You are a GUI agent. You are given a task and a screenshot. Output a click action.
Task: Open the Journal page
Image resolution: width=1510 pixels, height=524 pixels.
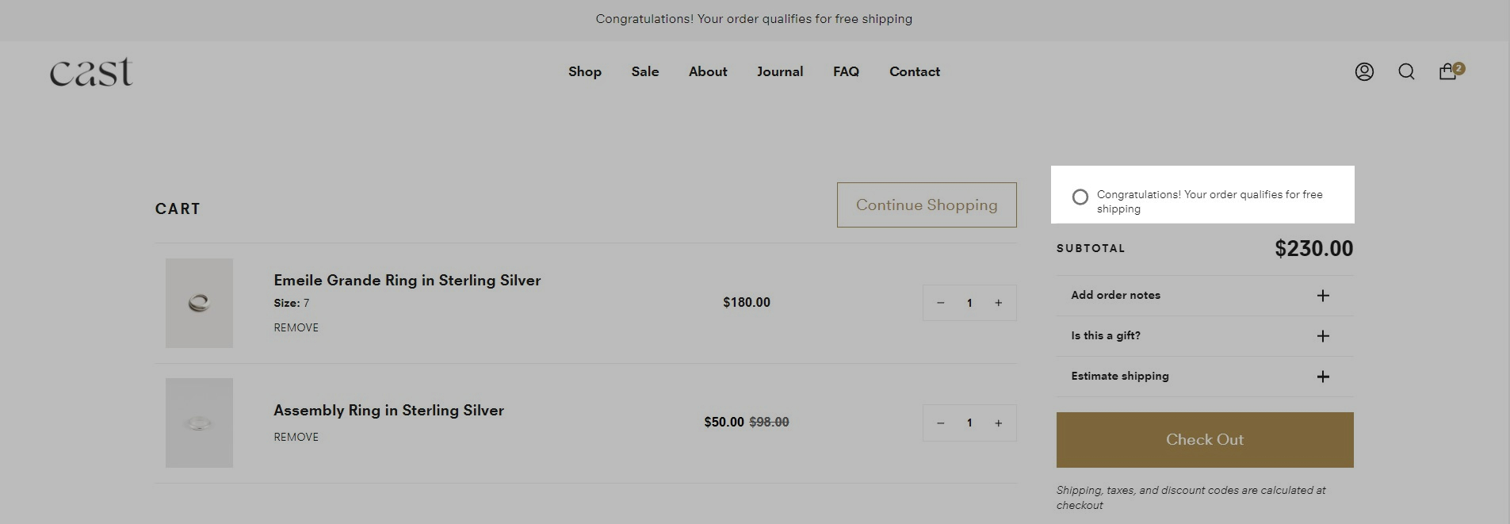(779, 72)
